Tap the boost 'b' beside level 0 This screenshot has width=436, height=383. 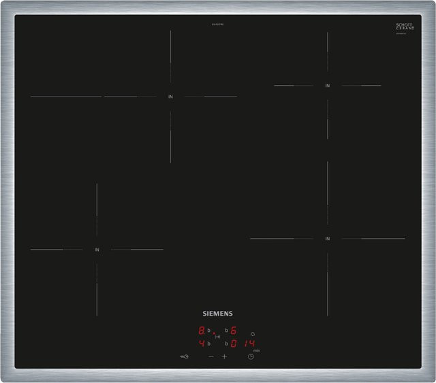226,344
